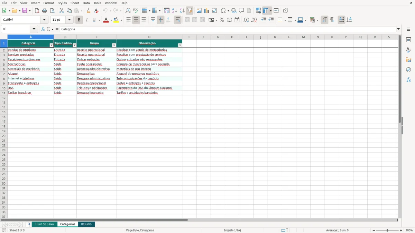415x233 pixels.
Task: Open the Data menu
Action: coord(86,3)
